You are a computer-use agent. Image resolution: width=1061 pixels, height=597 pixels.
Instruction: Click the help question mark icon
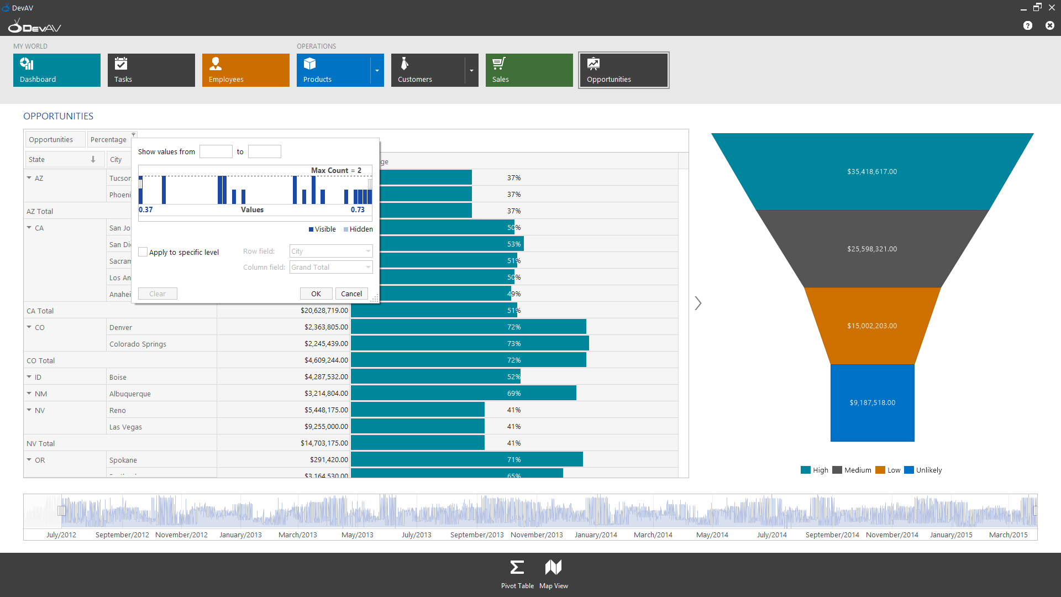1027,25
